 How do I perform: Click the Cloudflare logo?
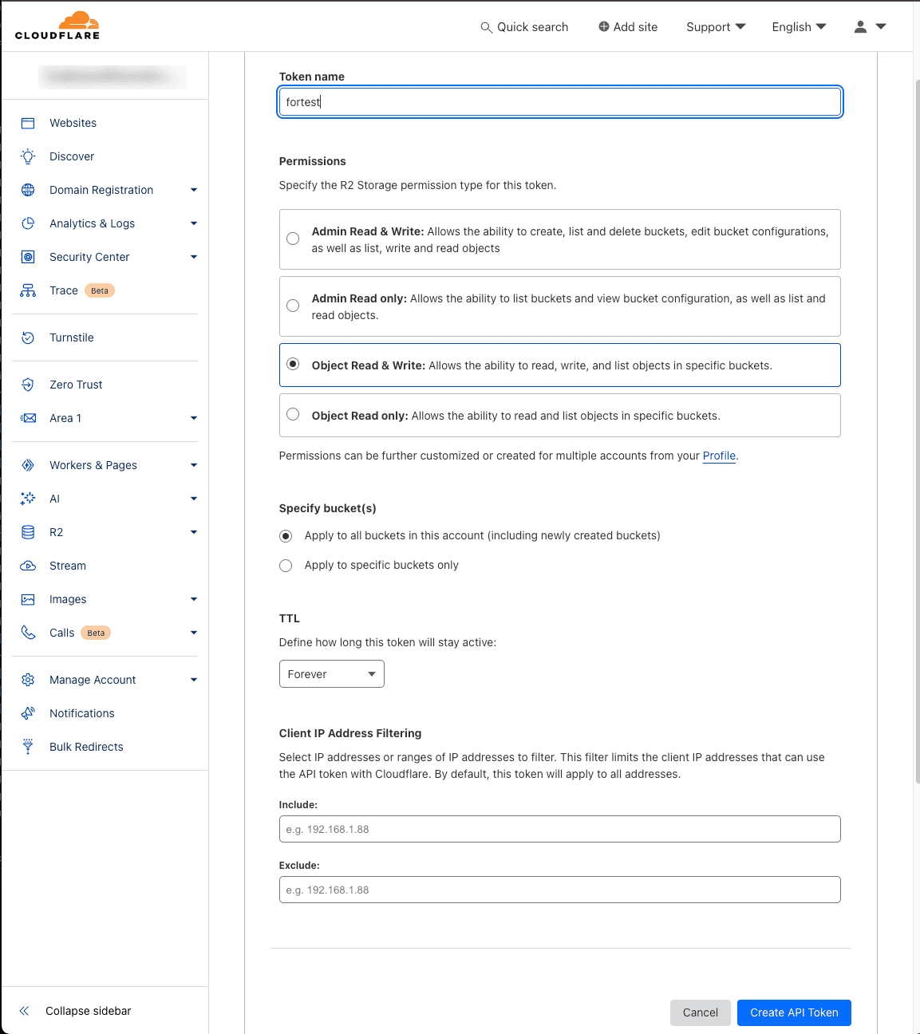tap(57, 26)
